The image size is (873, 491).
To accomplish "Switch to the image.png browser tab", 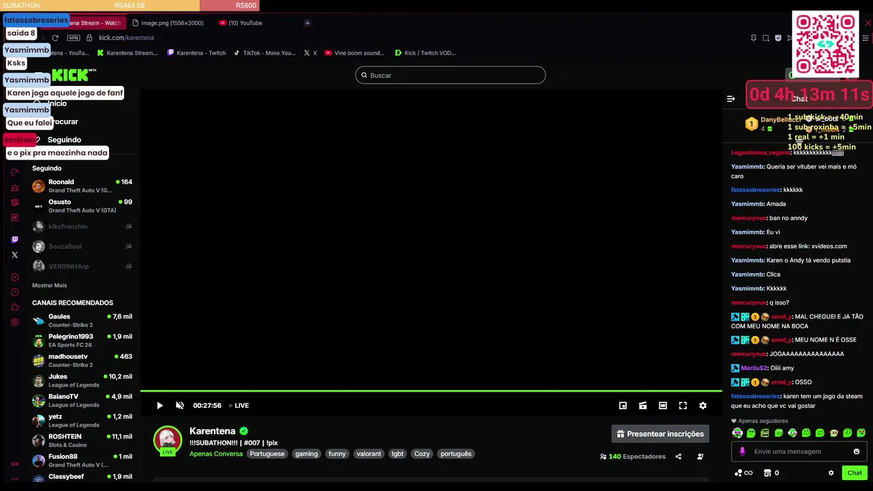I will click(x=168, y=23).
